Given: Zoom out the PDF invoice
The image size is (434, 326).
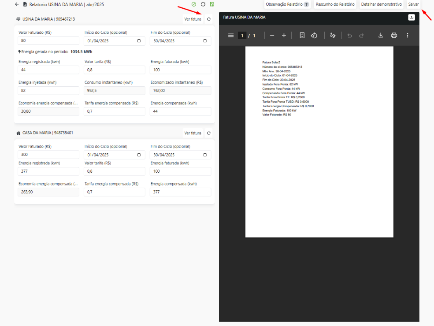Looking at the screenshot, I should 272,36.
